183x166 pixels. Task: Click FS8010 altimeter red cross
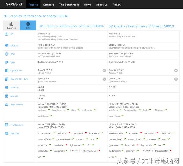point(141,133)
